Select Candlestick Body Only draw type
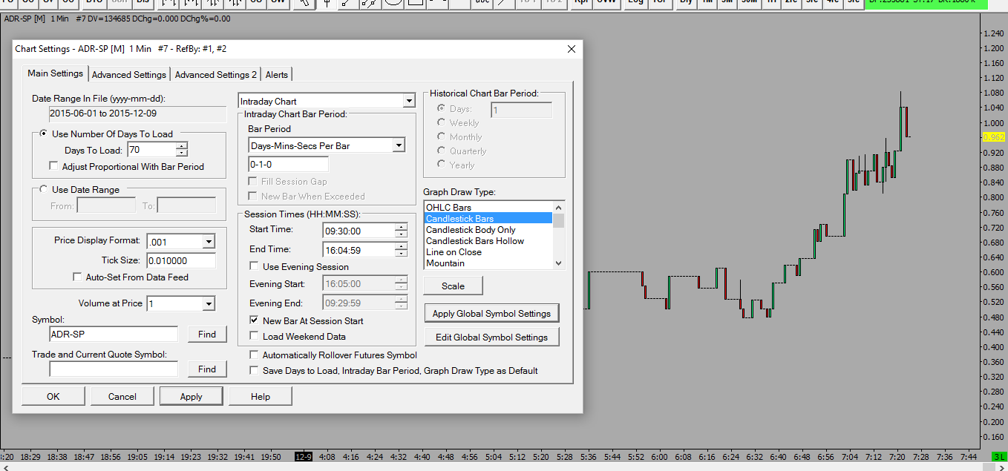 (x=488, y=230)
